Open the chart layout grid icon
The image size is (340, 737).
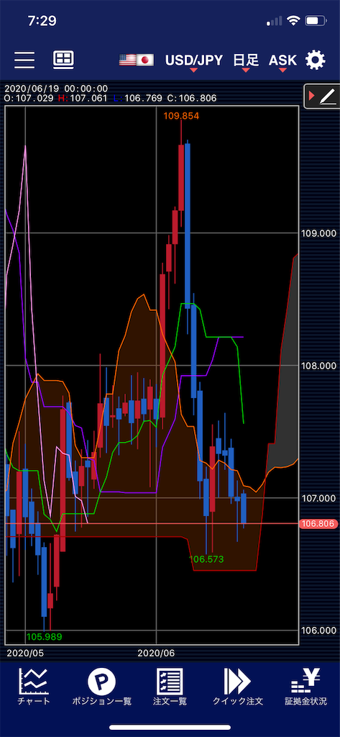[x=63, y=59]
